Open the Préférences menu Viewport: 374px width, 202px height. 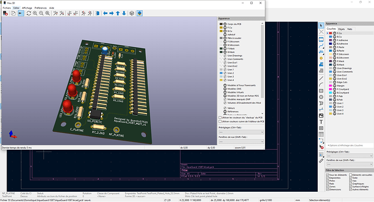[x=41, y=8]
